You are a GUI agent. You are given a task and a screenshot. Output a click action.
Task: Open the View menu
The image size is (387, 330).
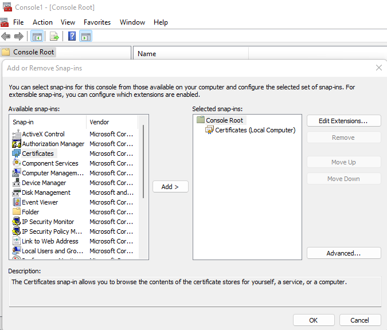pyautogui.click(x=68, y=22)
